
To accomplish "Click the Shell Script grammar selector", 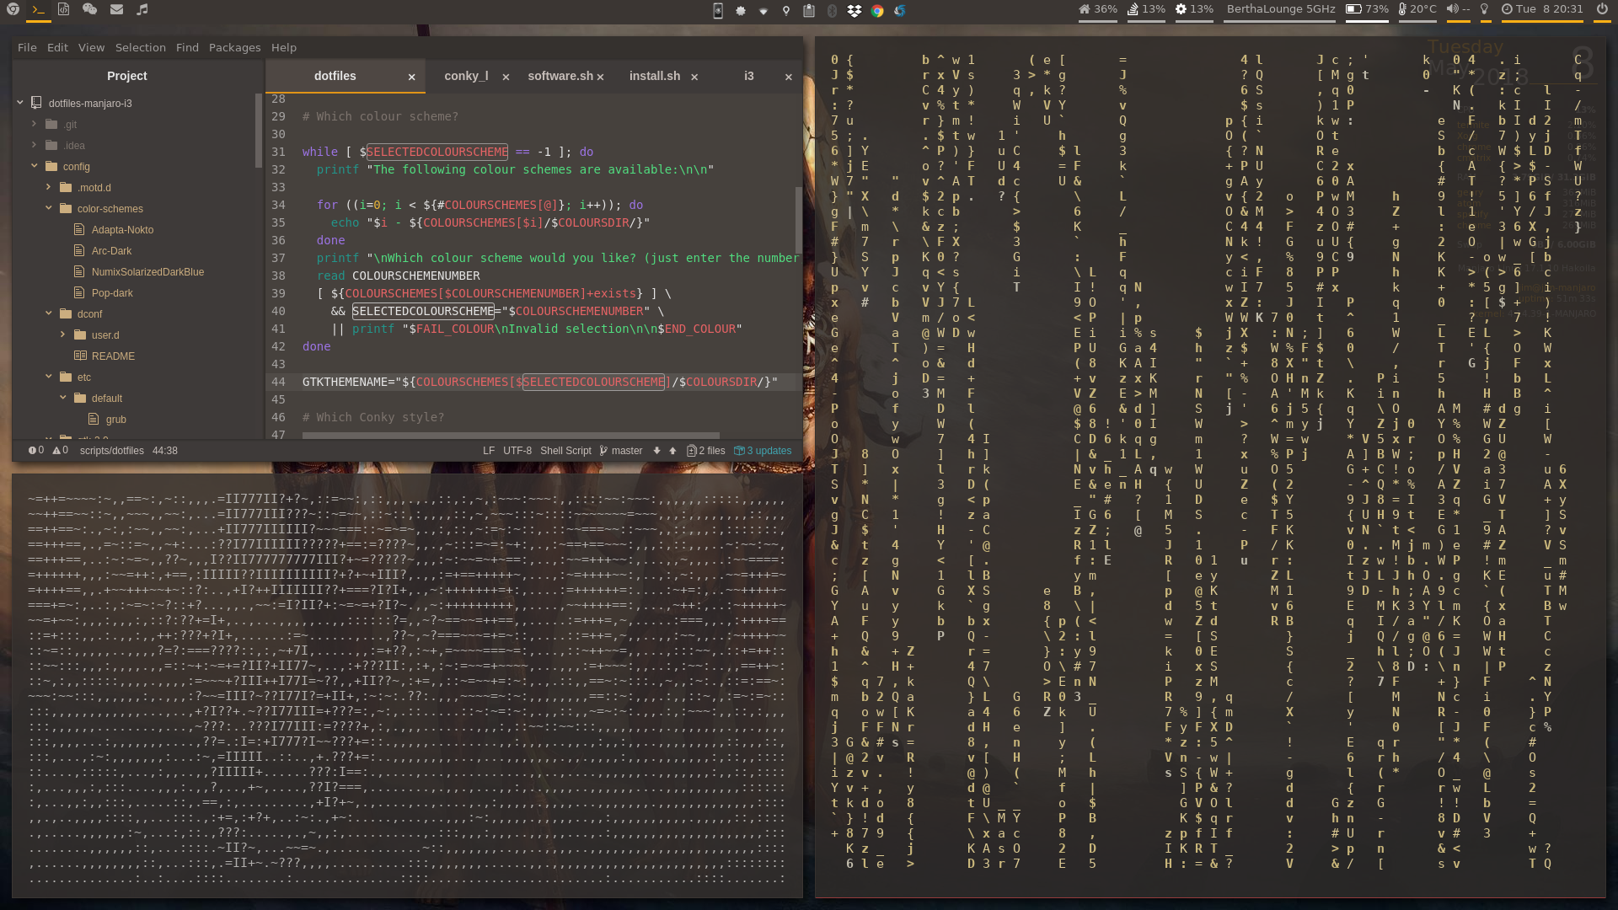I will pyautogui.click(x=565, y=451).
